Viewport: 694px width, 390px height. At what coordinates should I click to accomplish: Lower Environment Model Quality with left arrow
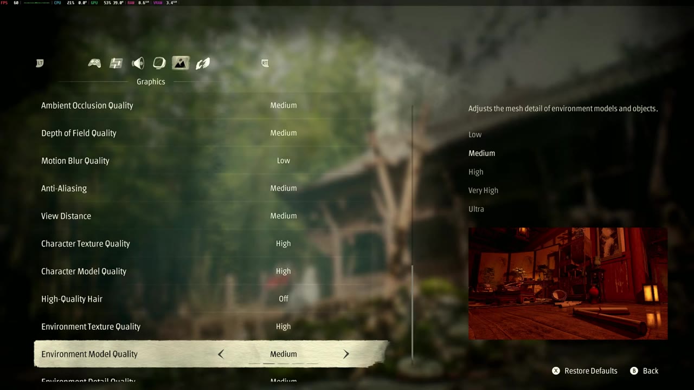[x=221, y=354]
